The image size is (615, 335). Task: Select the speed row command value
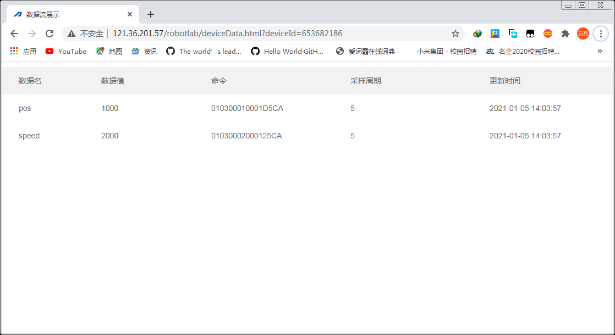(246, 136)
